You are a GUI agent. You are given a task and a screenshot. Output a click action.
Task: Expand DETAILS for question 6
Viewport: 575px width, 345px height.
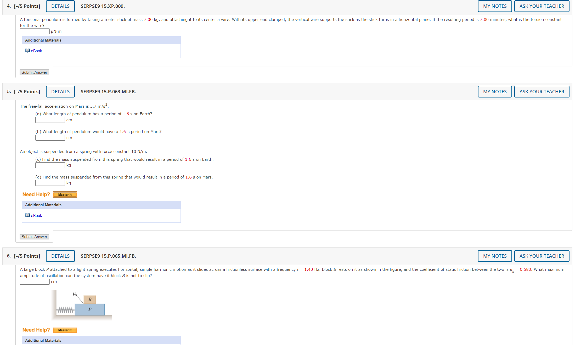(60, 256)
